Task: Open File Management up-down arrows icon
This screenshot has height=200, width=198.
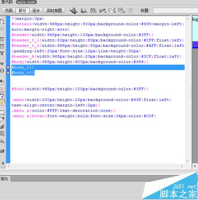Action: point(93,10)
